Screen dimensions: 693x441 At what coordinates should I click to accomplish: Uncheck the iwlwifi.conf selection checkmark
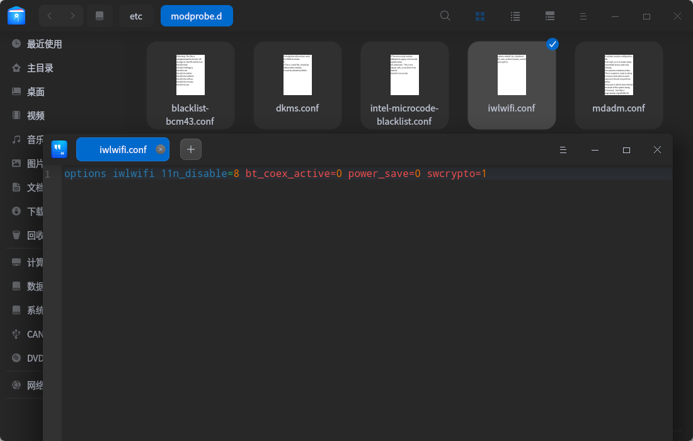pyautogui.click(x=552, y=44)
